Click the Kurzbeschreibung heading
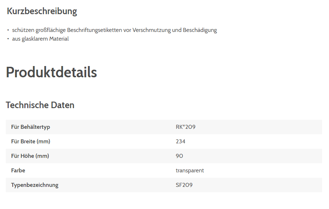The image size is (329, 209). click(42, 11)
